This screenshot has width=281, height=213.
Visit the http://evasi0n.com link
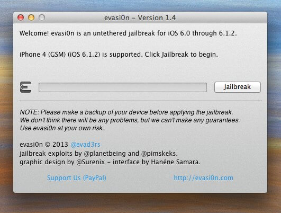pos(203,178)
